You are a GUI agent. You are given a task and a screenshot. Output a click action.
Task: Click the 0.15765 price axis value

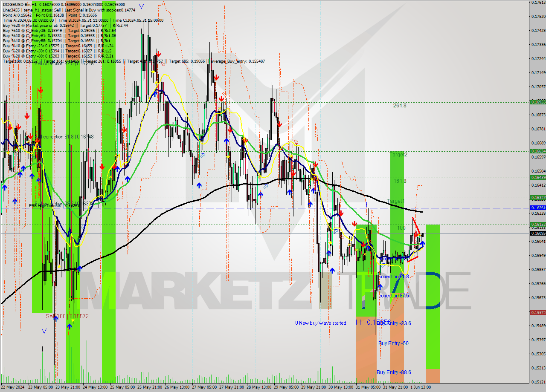(x=538, y=284)
